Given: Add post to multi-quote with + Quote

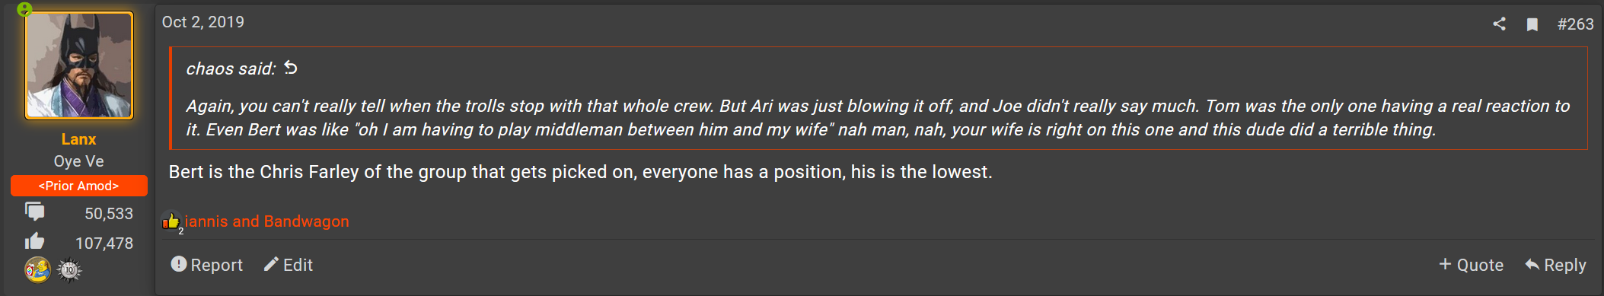Looking at the screenshot, I should tap(1471, 265).
